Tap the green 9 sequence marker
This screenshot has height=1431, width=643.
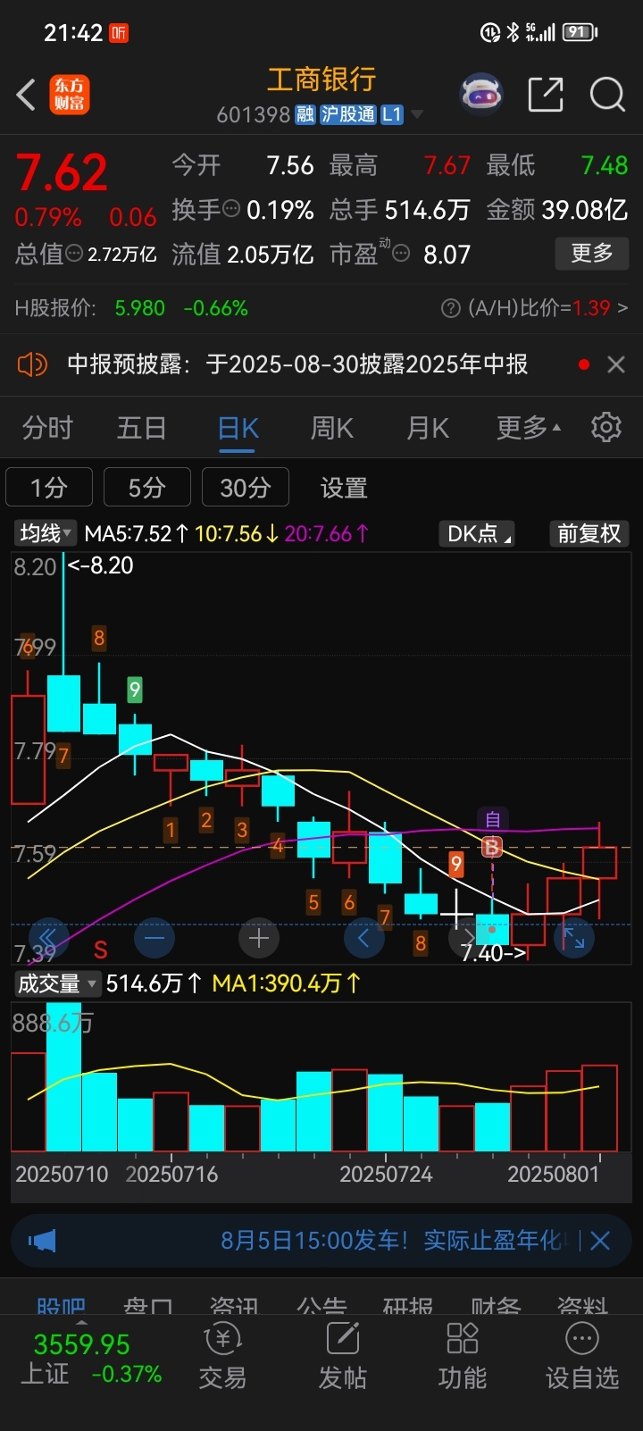click(x=135, y=689)
